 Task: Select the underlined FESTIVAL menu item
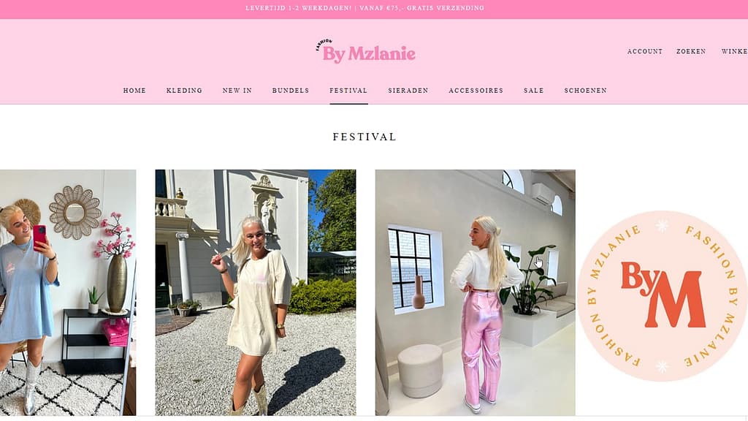348,90
